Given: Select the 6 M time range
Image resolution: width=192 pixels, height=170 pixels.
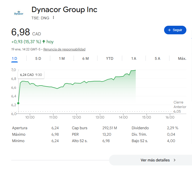Looking at the screenshot, I should [x=85, y=58].
